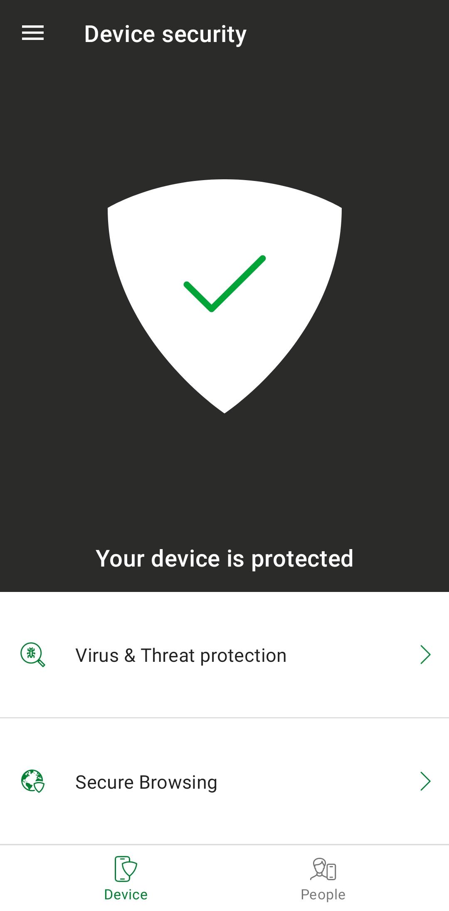Tap the Virus & Threat protection row
Screen dimensions: 449x911
[224, 655]
